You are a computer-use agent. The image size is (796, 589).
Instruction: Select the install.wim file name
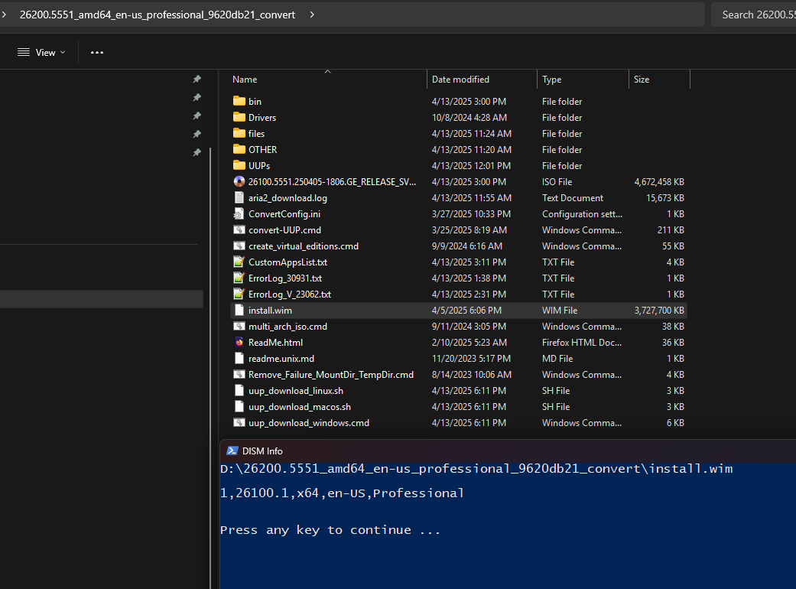click(x=270, y=311)
